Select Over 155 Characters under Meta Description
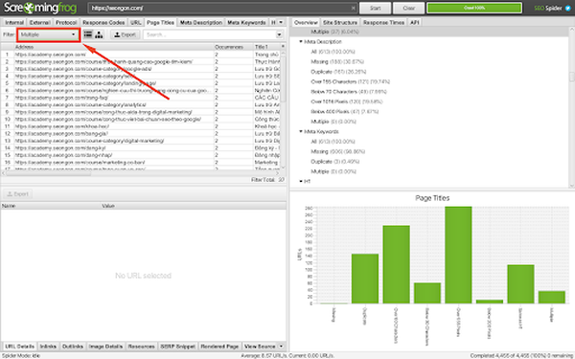The height and width of the screenshot is (359, 575). click(350, 81)
